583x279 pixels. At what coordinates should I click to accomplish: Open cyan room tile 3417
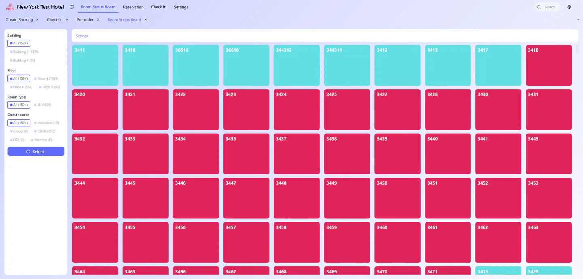[498, 65]
